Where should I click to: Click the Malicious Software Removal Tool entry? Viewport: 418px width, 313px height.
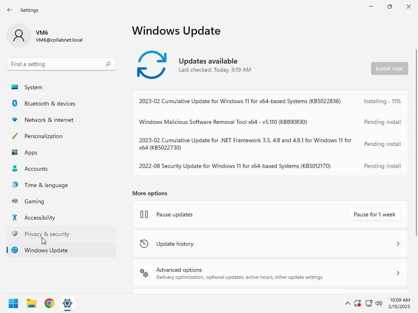pos(270,122)
